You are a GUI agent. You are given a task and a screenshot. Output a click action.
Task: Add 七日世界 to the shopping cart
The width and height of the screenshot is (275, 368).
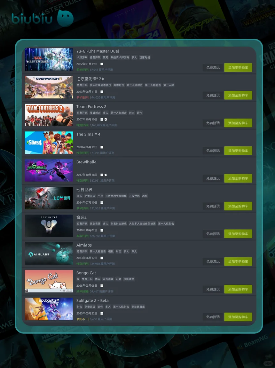tap(238, 206)
